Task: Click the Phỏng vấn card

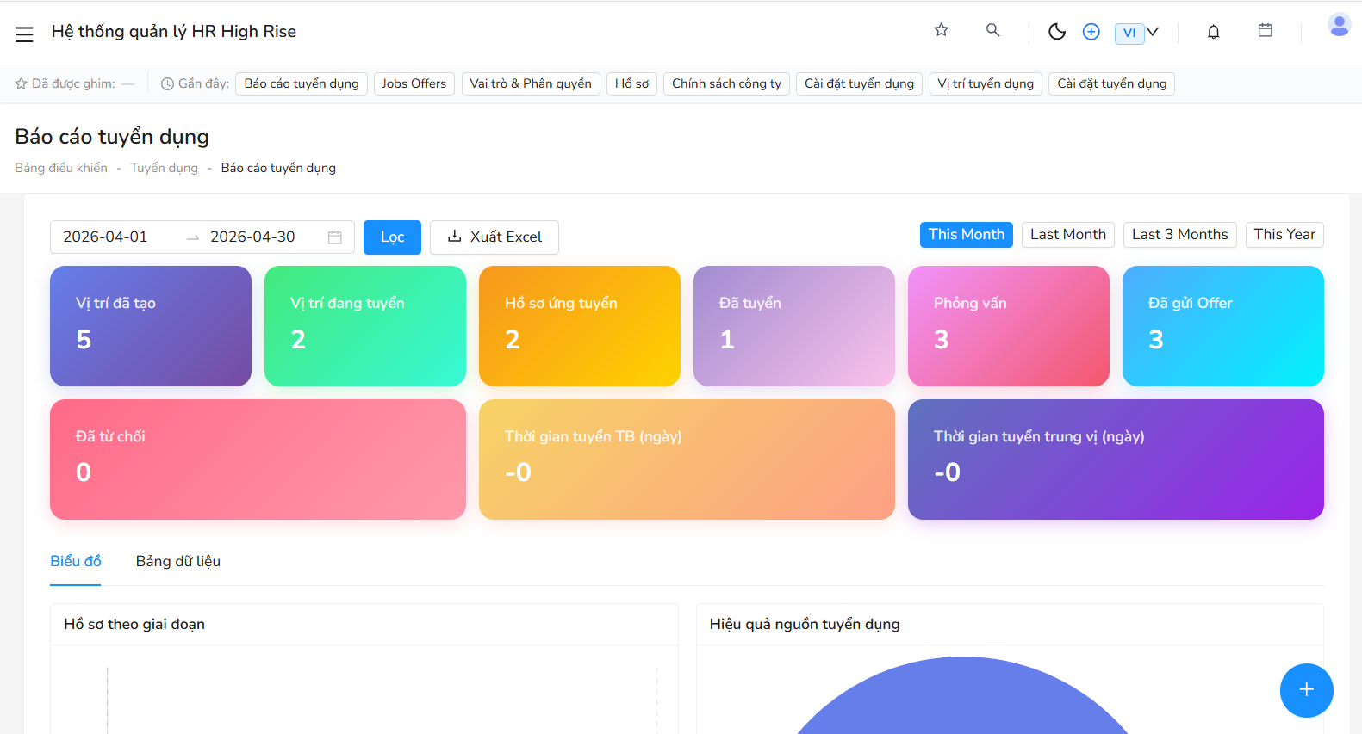Action: click(x=1009, y=326)
